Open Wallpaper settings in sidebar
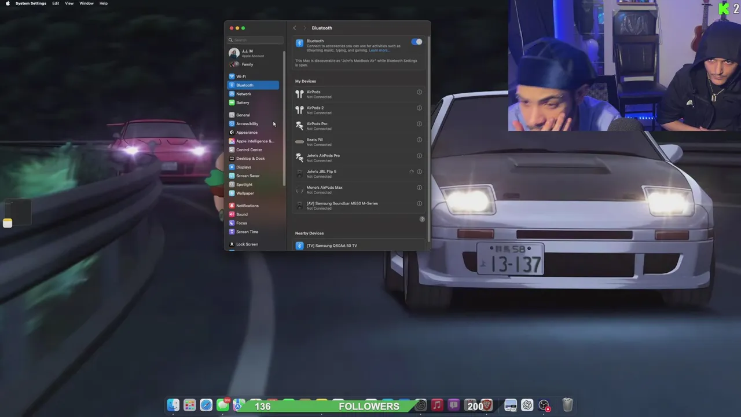Image resolution: width=741 pixels, height=417 pixels. (x=253, y=193)
